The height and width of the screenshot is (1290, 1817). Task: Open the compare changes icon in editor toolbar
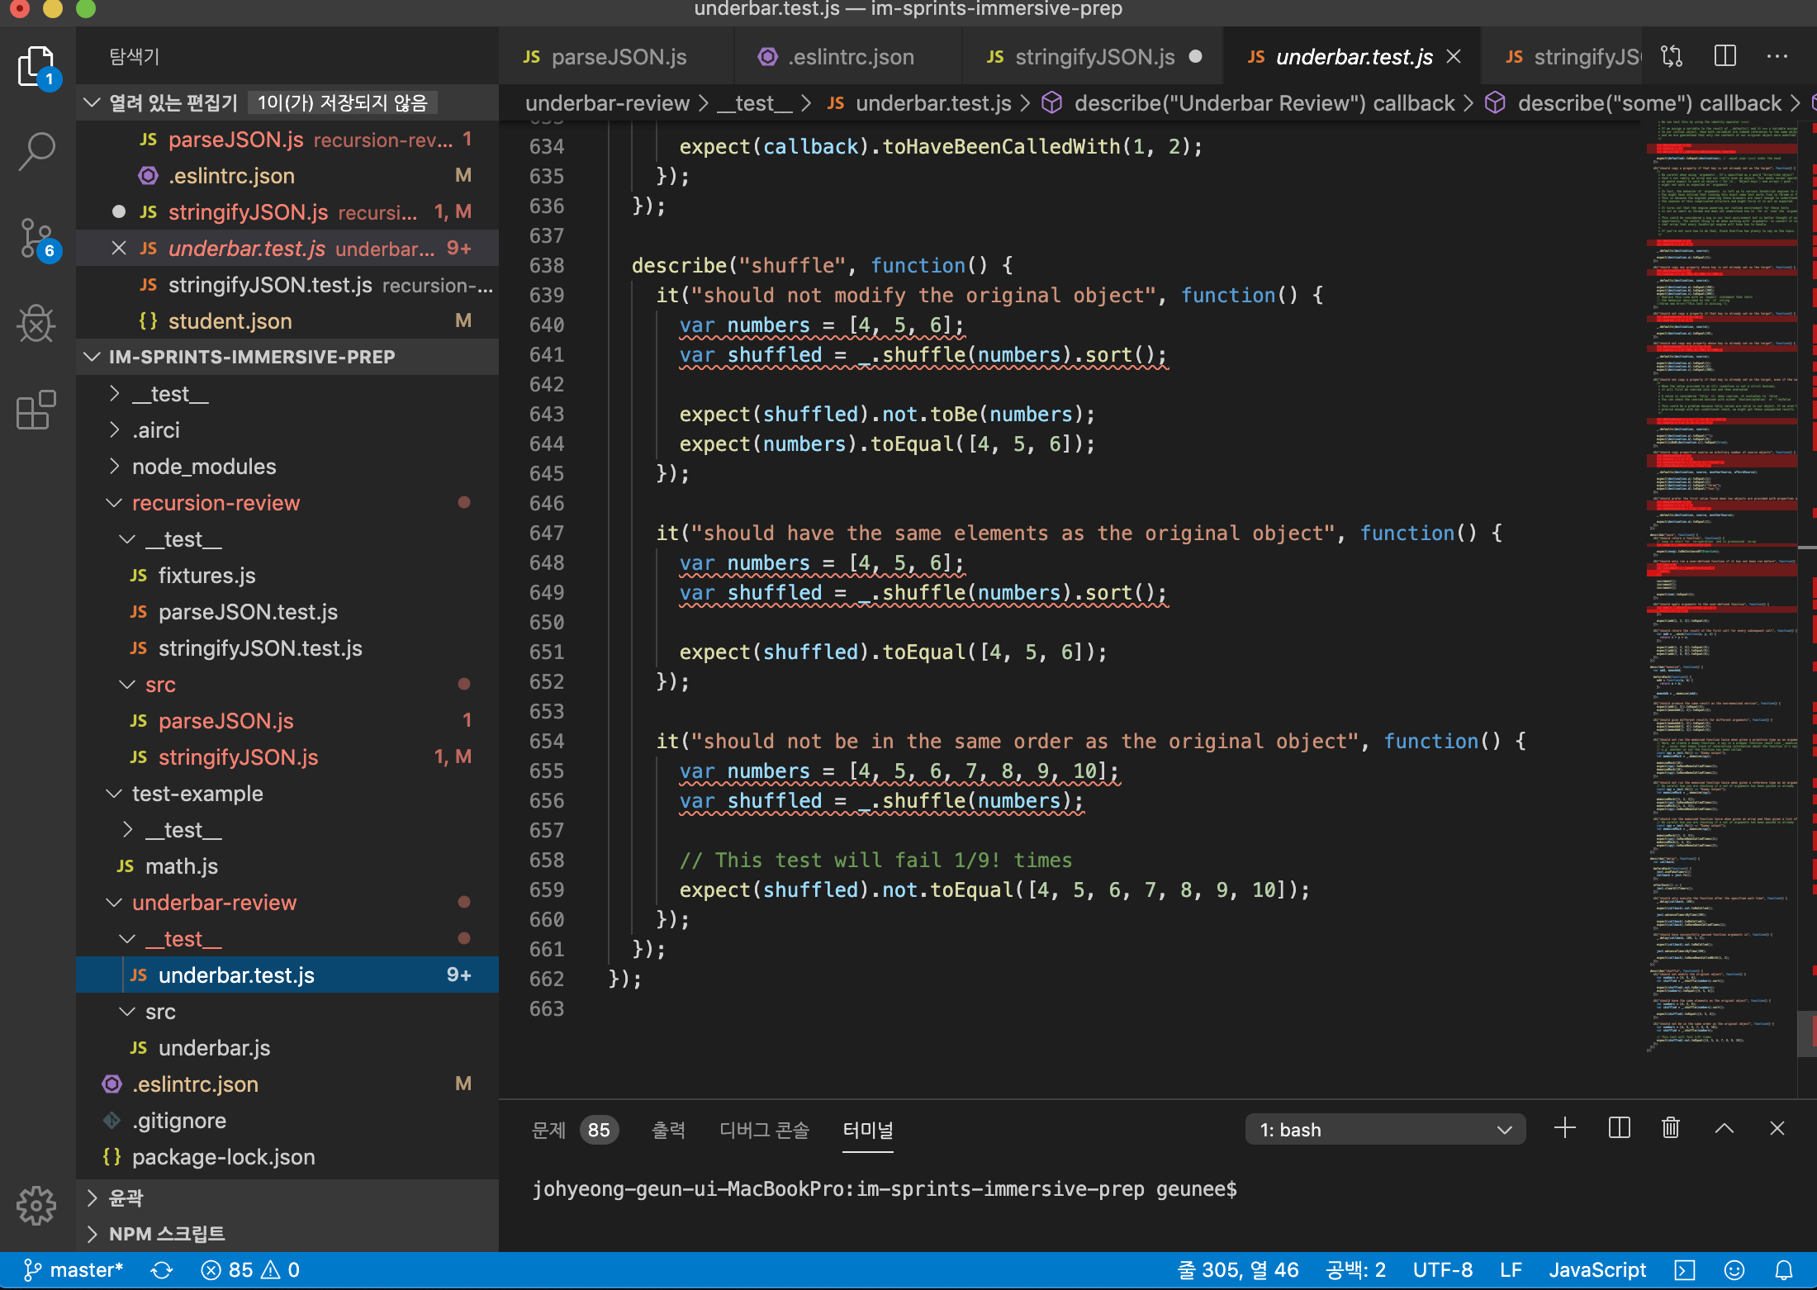[1672, 56]
